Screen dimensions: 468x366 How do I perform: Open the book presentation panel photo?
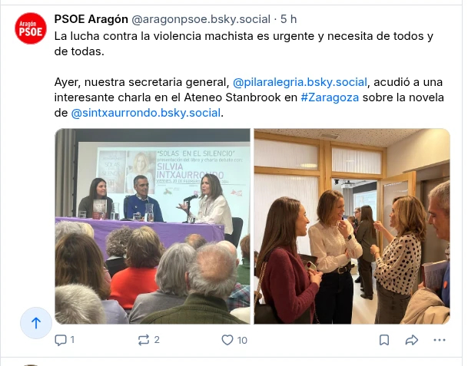pyautogui.click(x=152, y=226)
